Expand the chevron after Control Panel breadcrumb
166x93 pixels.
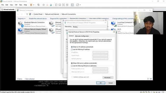click(x=44, y=14)
